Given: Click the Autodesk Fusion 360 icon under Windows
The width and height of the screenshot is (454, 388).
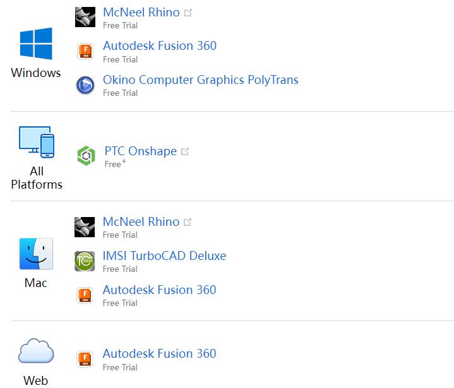Looking at the screenshot, I should (85, 51).
